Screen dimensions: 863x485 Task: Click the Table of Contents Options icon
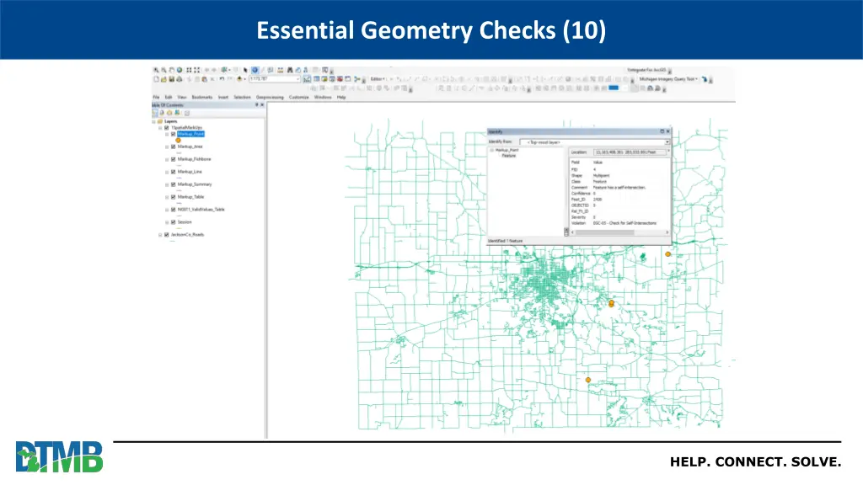tap(186, 113)
